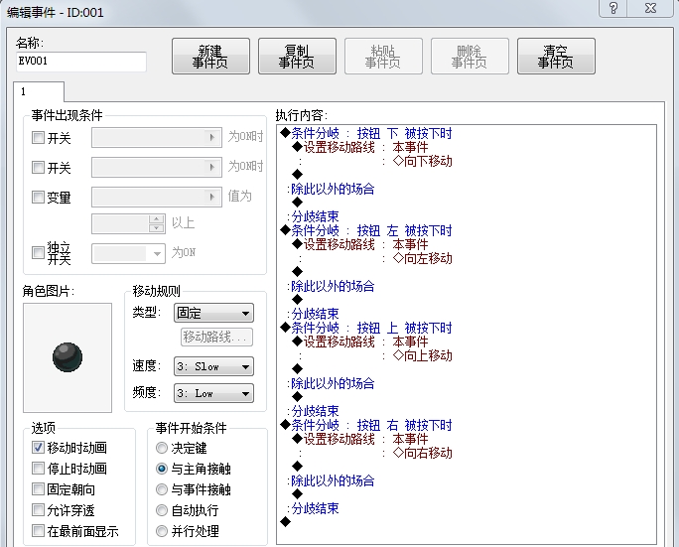Viewport: 679px width, 547px height.
Task: Enable the 变量 condition checkbox
Action: tap(38, 197)
